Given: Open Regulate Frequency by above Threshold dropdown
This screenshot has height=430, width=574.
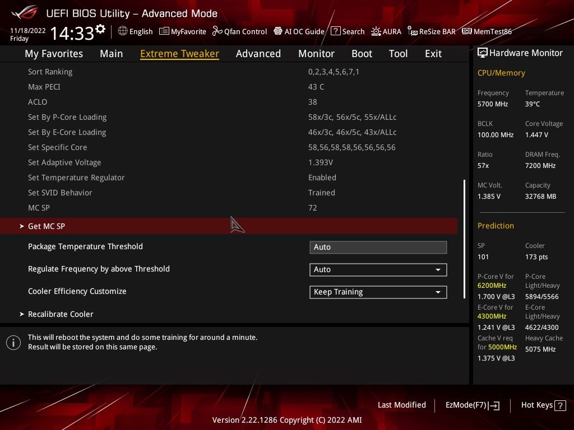Looking at the screenshot, I should click(x=378, y=270).
